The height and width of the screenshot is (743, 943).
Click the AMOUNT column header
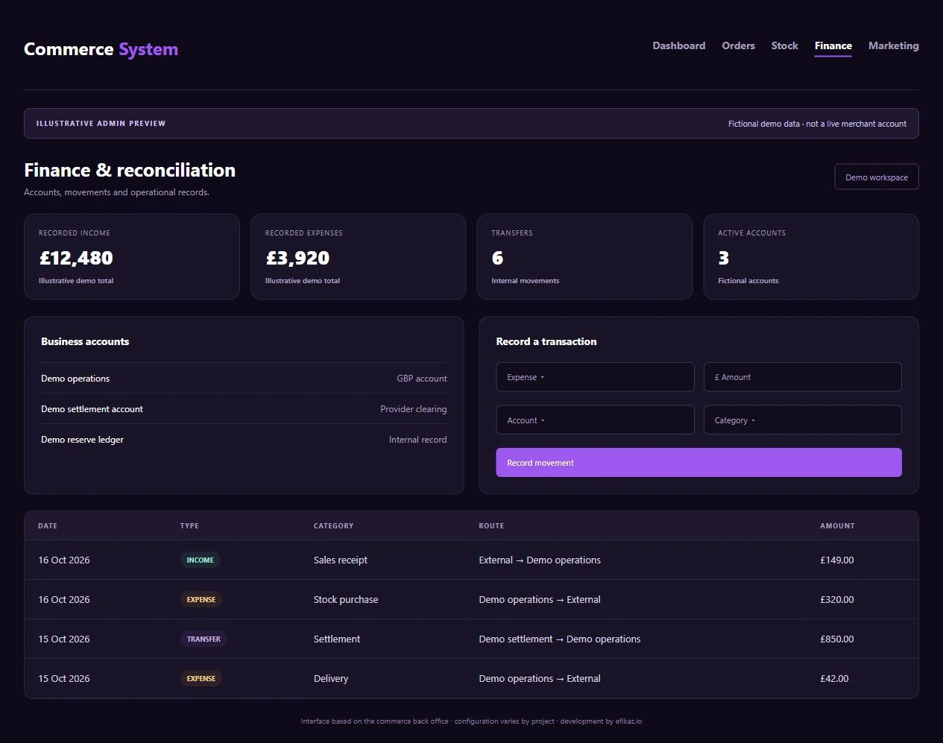pos(837,526)
